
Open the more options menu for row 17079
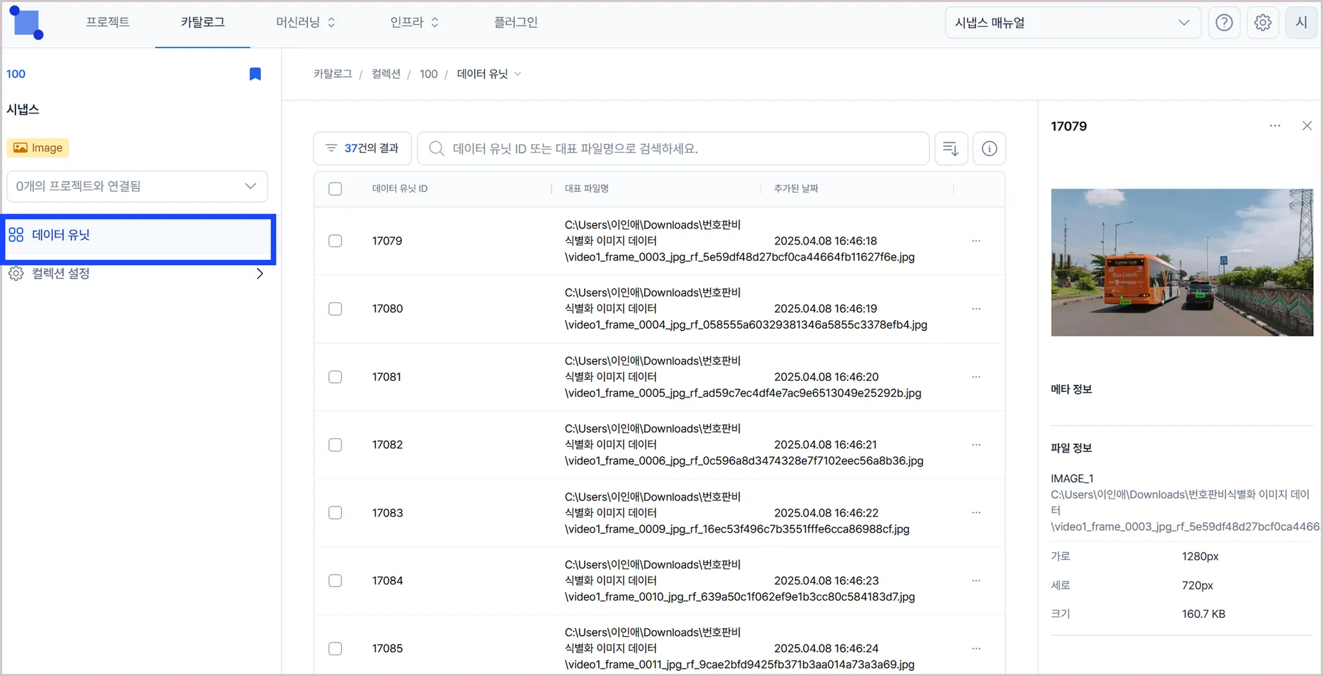[976, 241]
